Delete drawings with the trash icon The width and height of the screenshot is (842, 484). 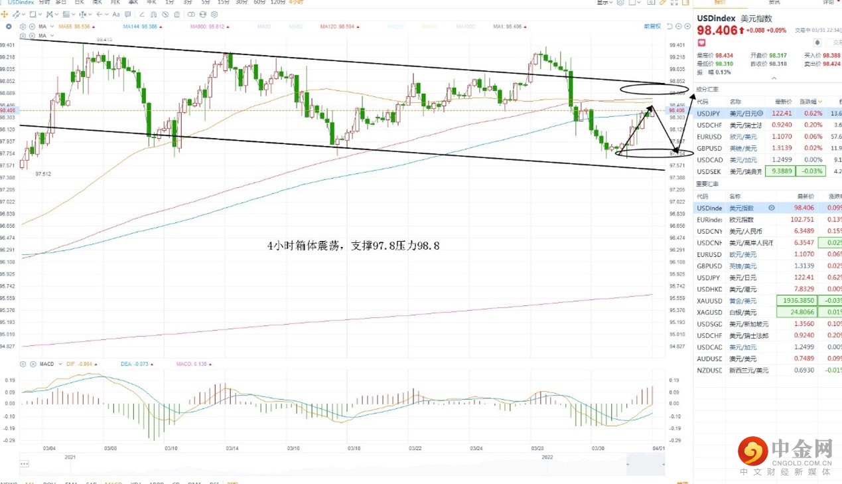tap(176, 15)
